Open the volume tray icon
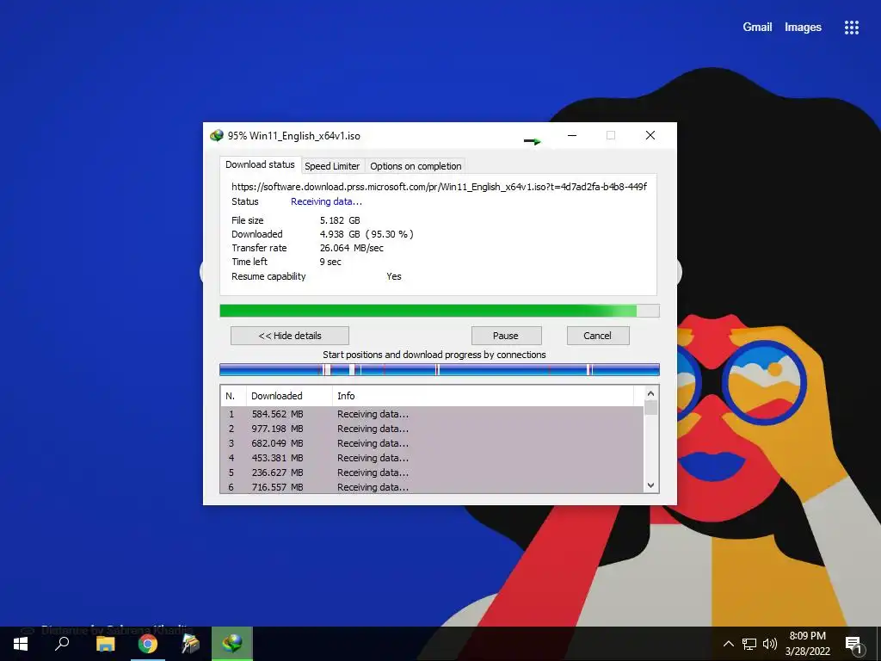The height and width of the screenshot is (661, 881). click(770, 644)
